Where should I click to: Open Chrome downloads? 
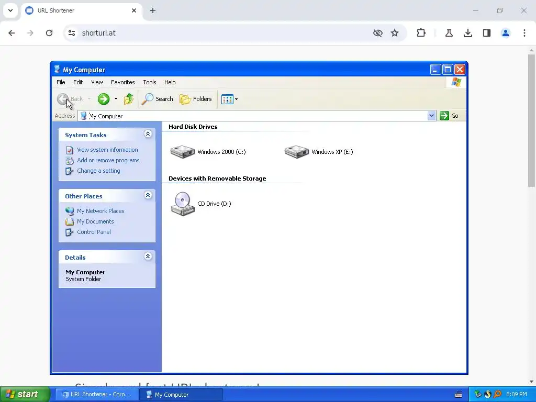pyautogui.click(x=468, y=33)
